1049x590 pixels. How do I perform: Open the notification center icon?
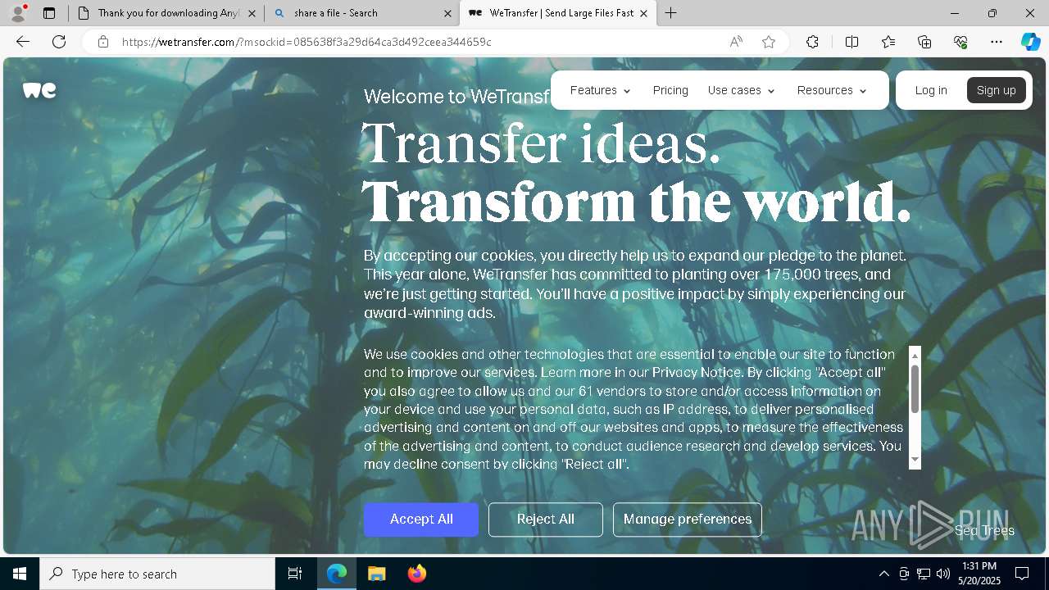[x=1022, y=574]
